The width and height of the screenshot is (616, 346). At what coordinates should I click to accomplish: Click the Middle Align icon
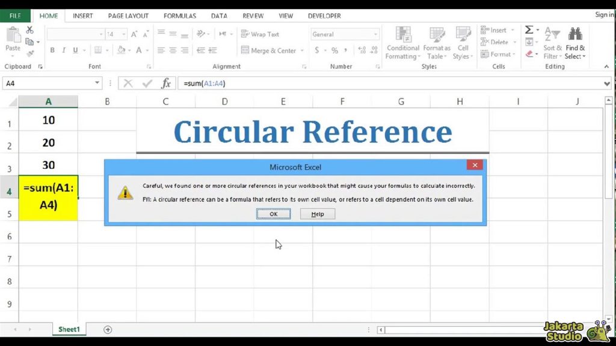pyautogui.click(x=173, y=34)
